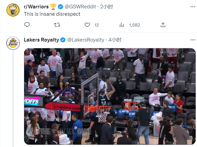Share the r/Warriors tweet

tap(163, 25)
